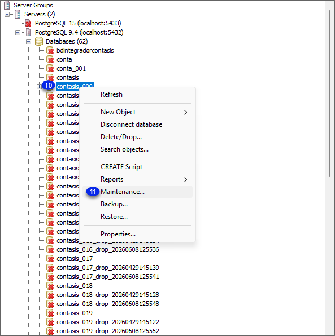Select PostgreSQL 9.4 (localhost:5432) server

point(79,32)
